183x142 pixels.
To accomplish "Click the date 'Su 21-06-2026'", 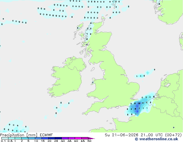I will (122, 135).
